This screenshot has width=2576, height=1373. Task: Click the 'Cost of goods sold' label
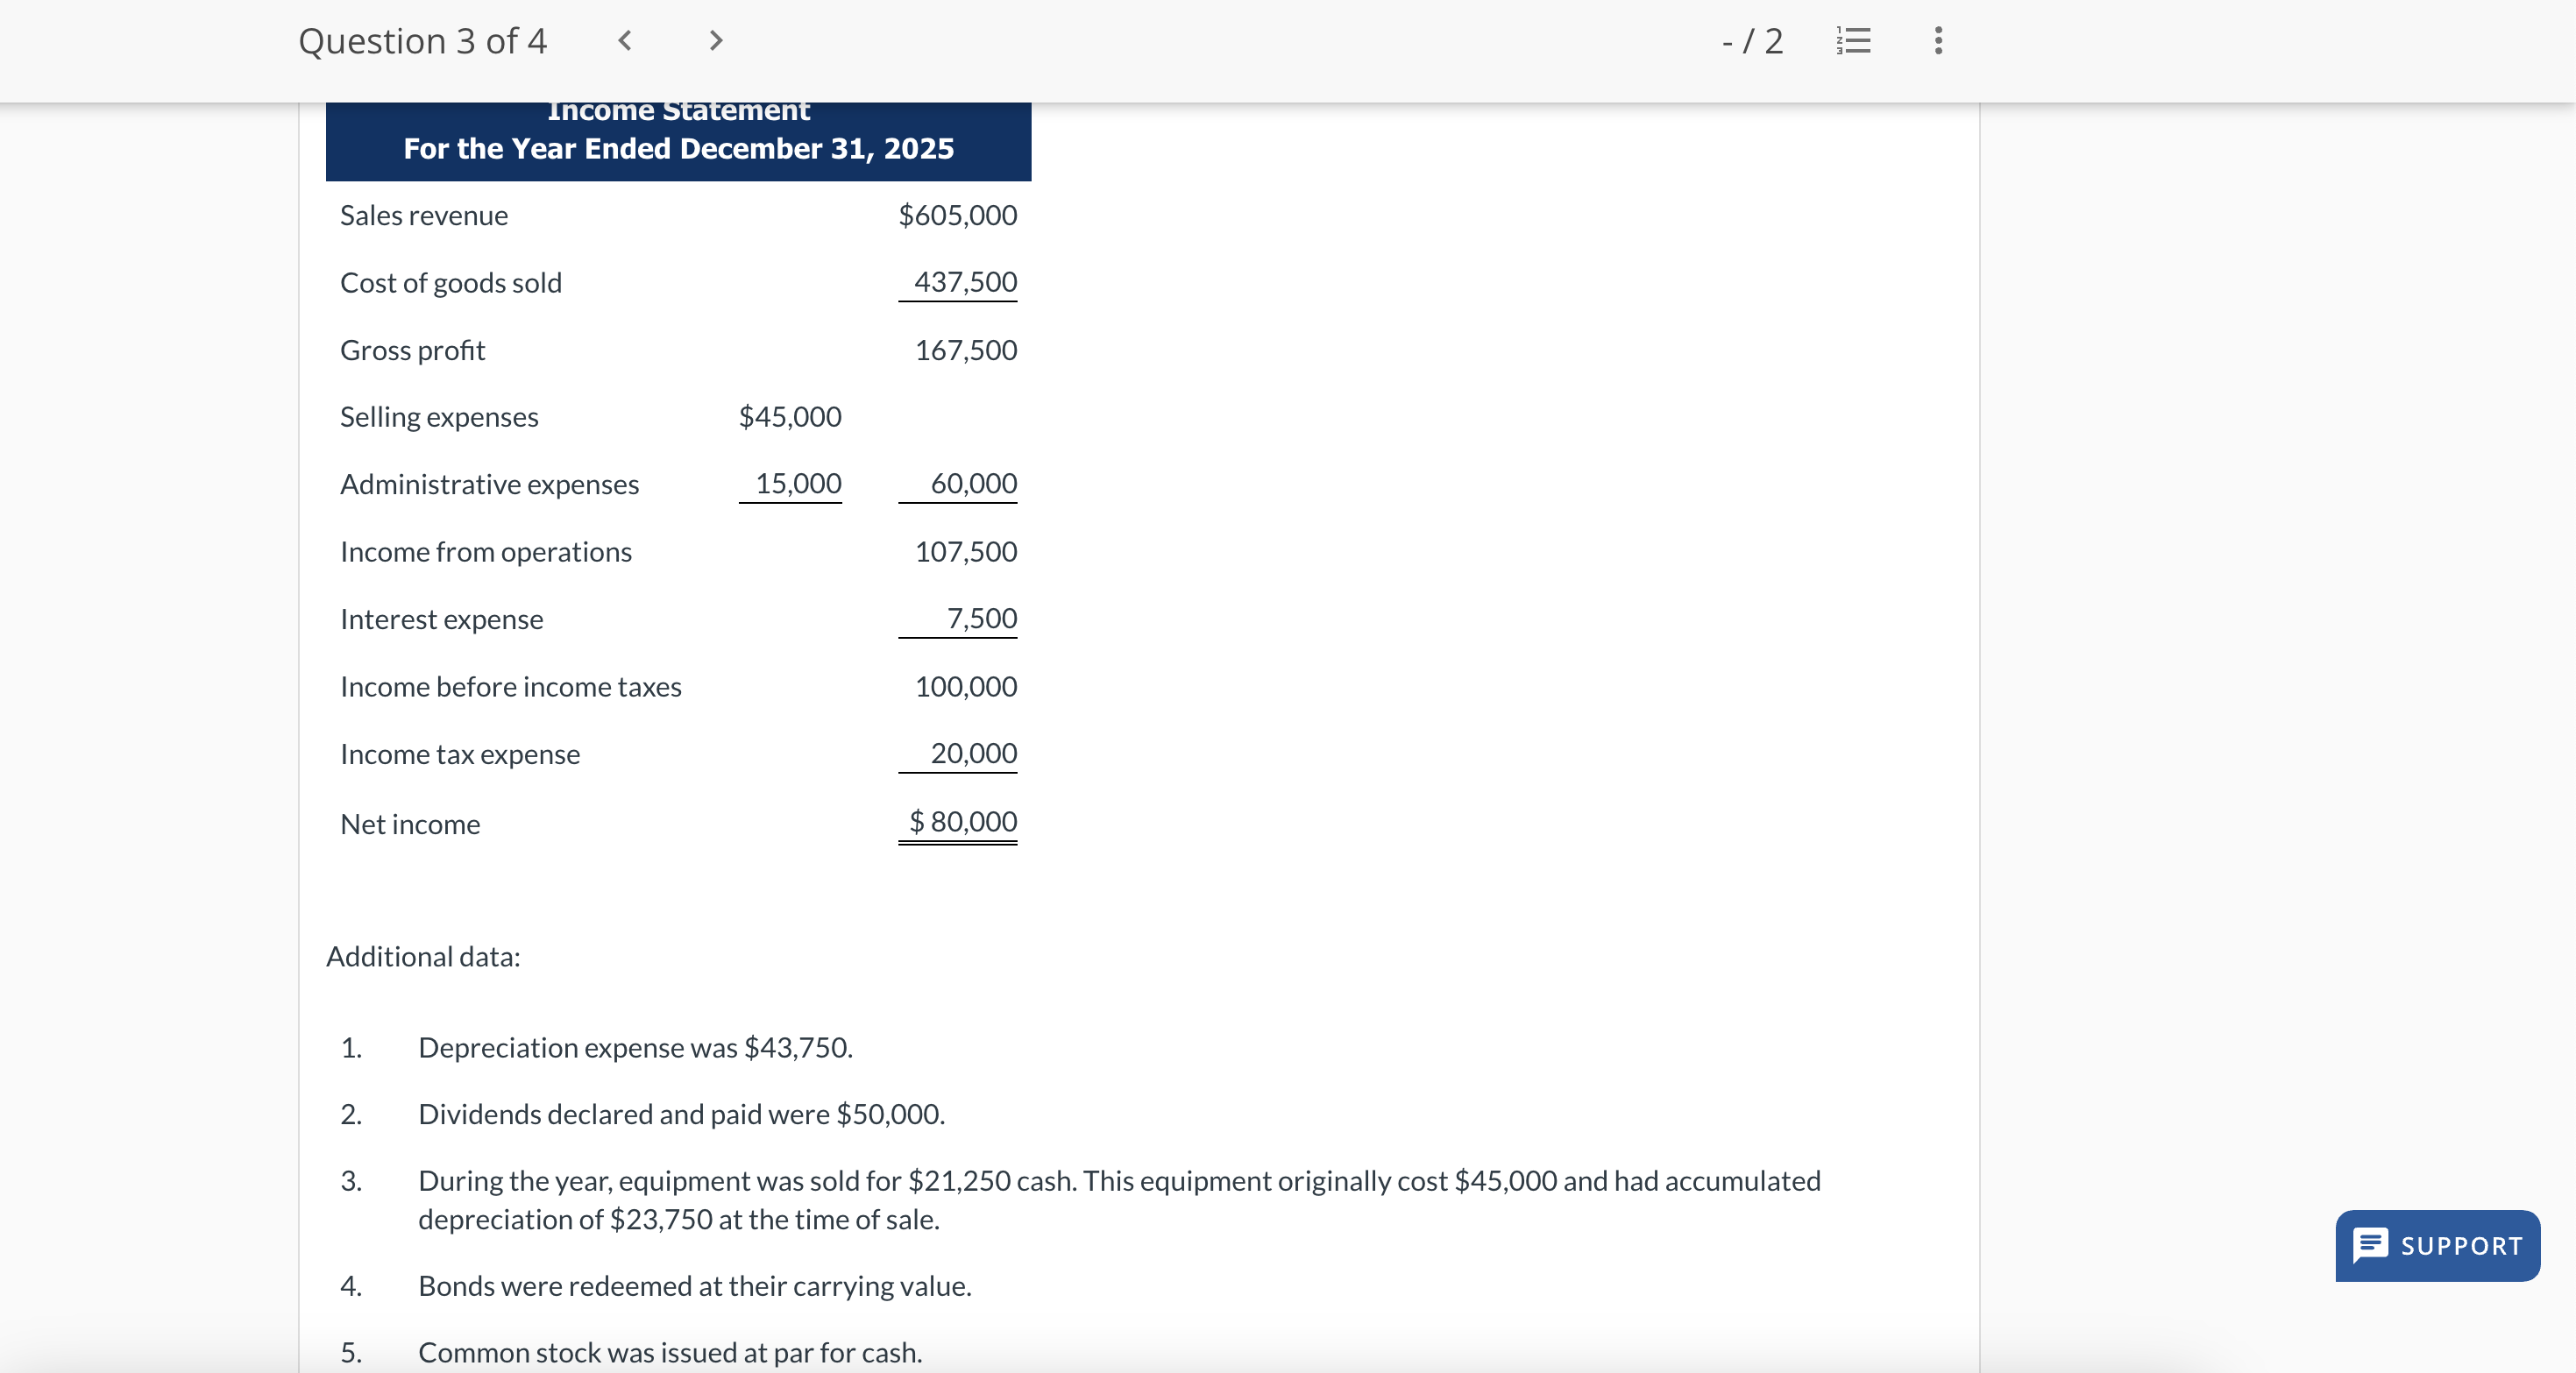(451, 283)
